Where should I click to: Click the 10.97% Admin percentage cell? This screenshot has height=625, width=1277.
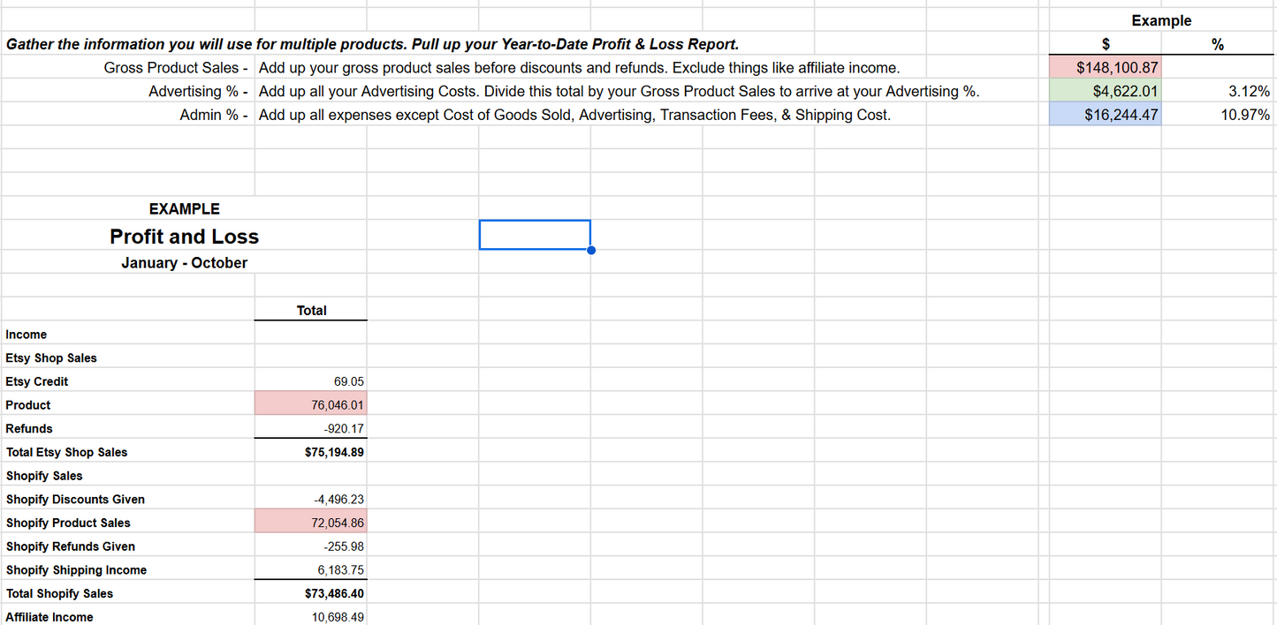(1218, 114)
